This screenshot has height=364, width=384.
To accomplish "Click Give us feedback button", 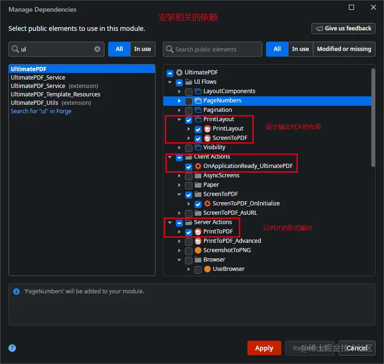I will coord(343,29).
